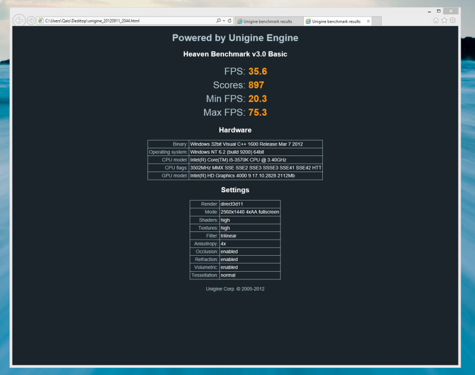The height and width of the screenshot is (375, 475).
Task: Go back using the browser Back arrow
Action: point(19,21)
